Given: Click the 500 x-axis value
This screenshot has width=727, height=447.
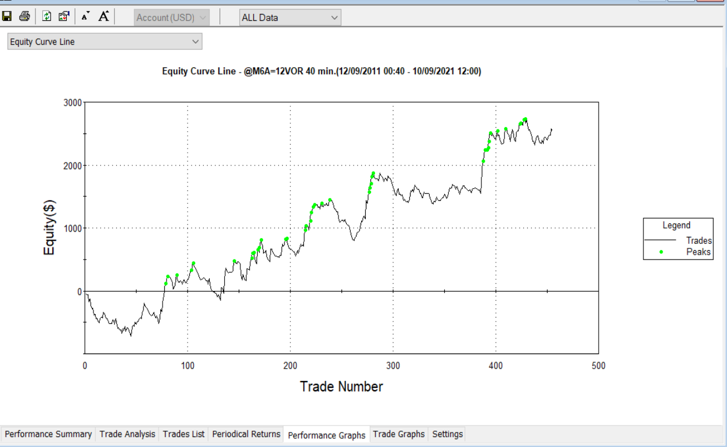Looking at the screenshot, I should point(598,366).
